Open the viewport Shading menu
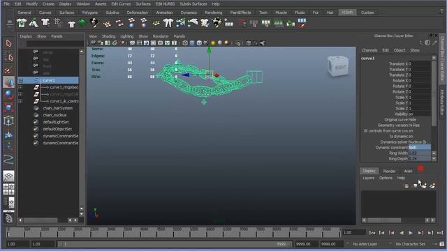The image size is (447, 251). point(109,36)
